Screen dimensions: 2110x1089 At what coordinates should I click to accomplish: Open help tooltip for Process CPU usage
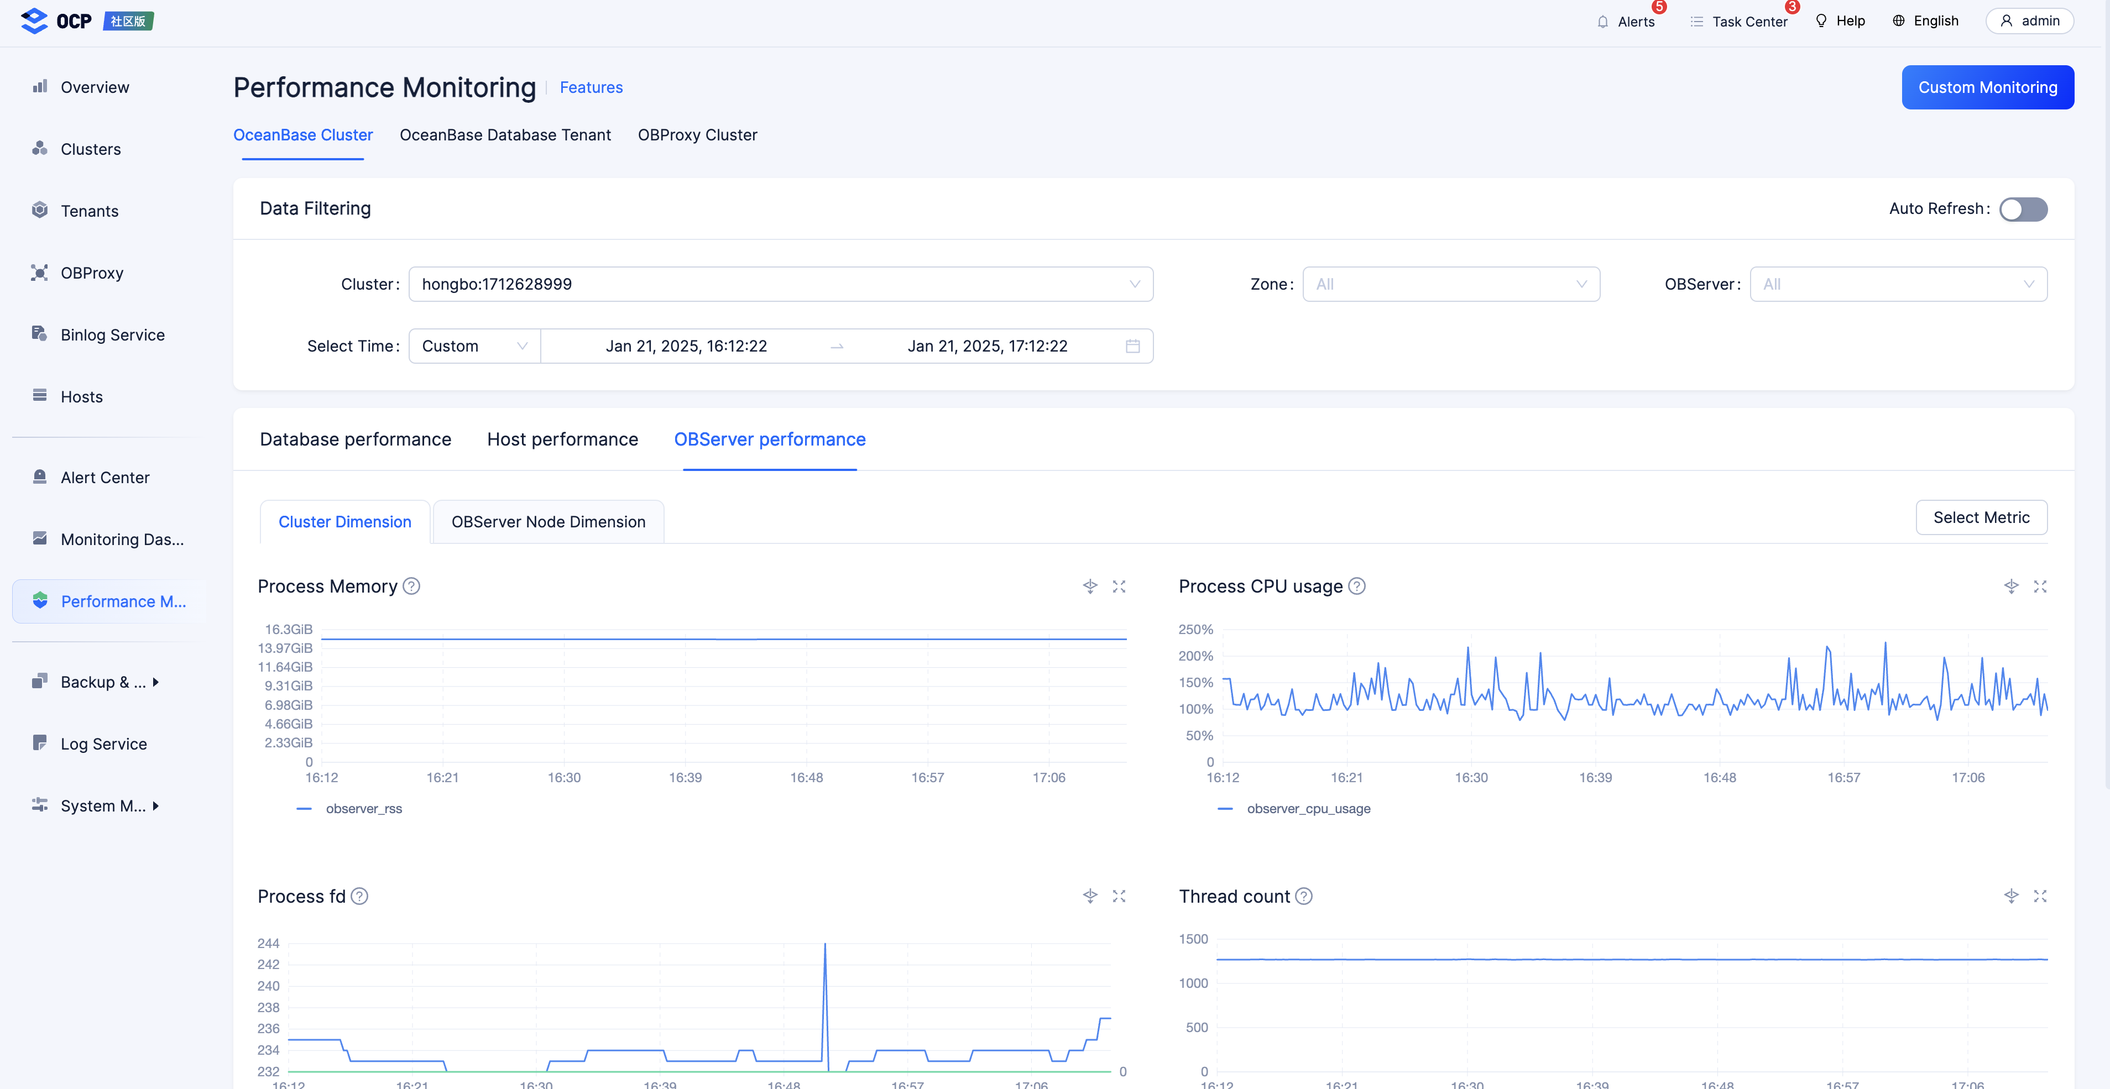click(x=1357, y=587)
